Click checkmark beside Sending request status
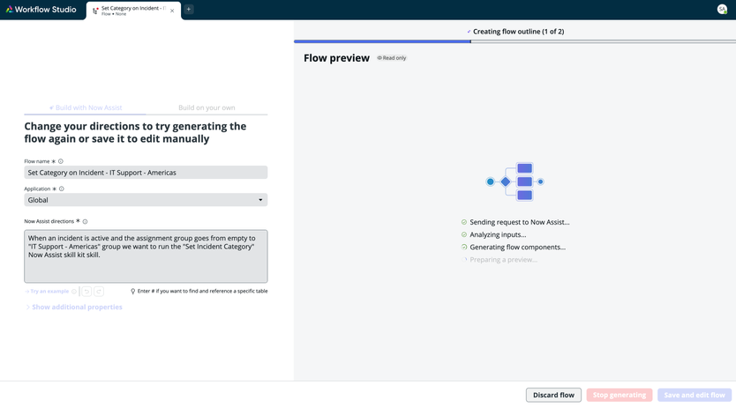The width and height of the screenshot is (736, 407). tap(464, 223)
